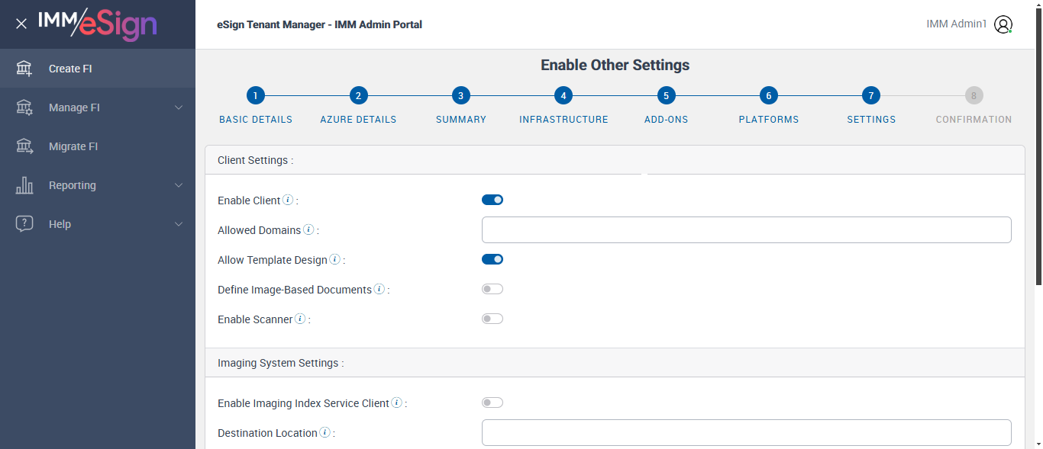The width and height of the screenshot is (1043, 449).
Task: Expand the Reporting submenu arrow
Action: click(x=179, y=185)
